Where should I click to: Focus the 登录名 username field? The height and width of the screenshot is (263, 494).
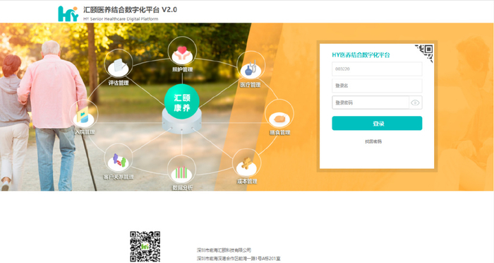coord(377,86)
